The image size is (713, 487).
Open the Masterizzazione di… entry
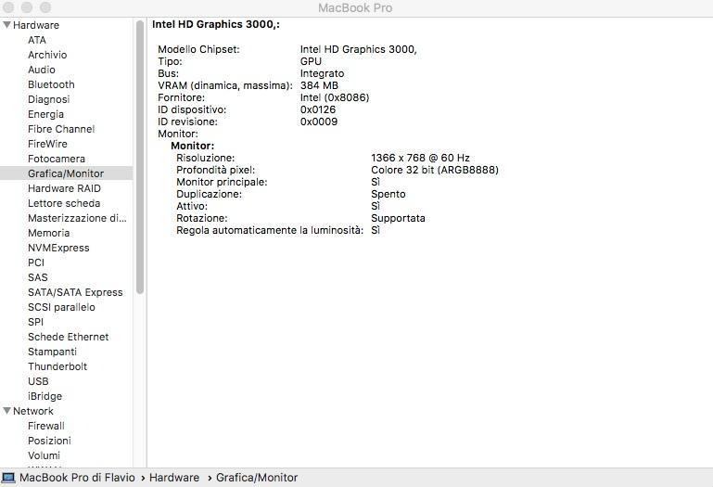tap(77, 218)
